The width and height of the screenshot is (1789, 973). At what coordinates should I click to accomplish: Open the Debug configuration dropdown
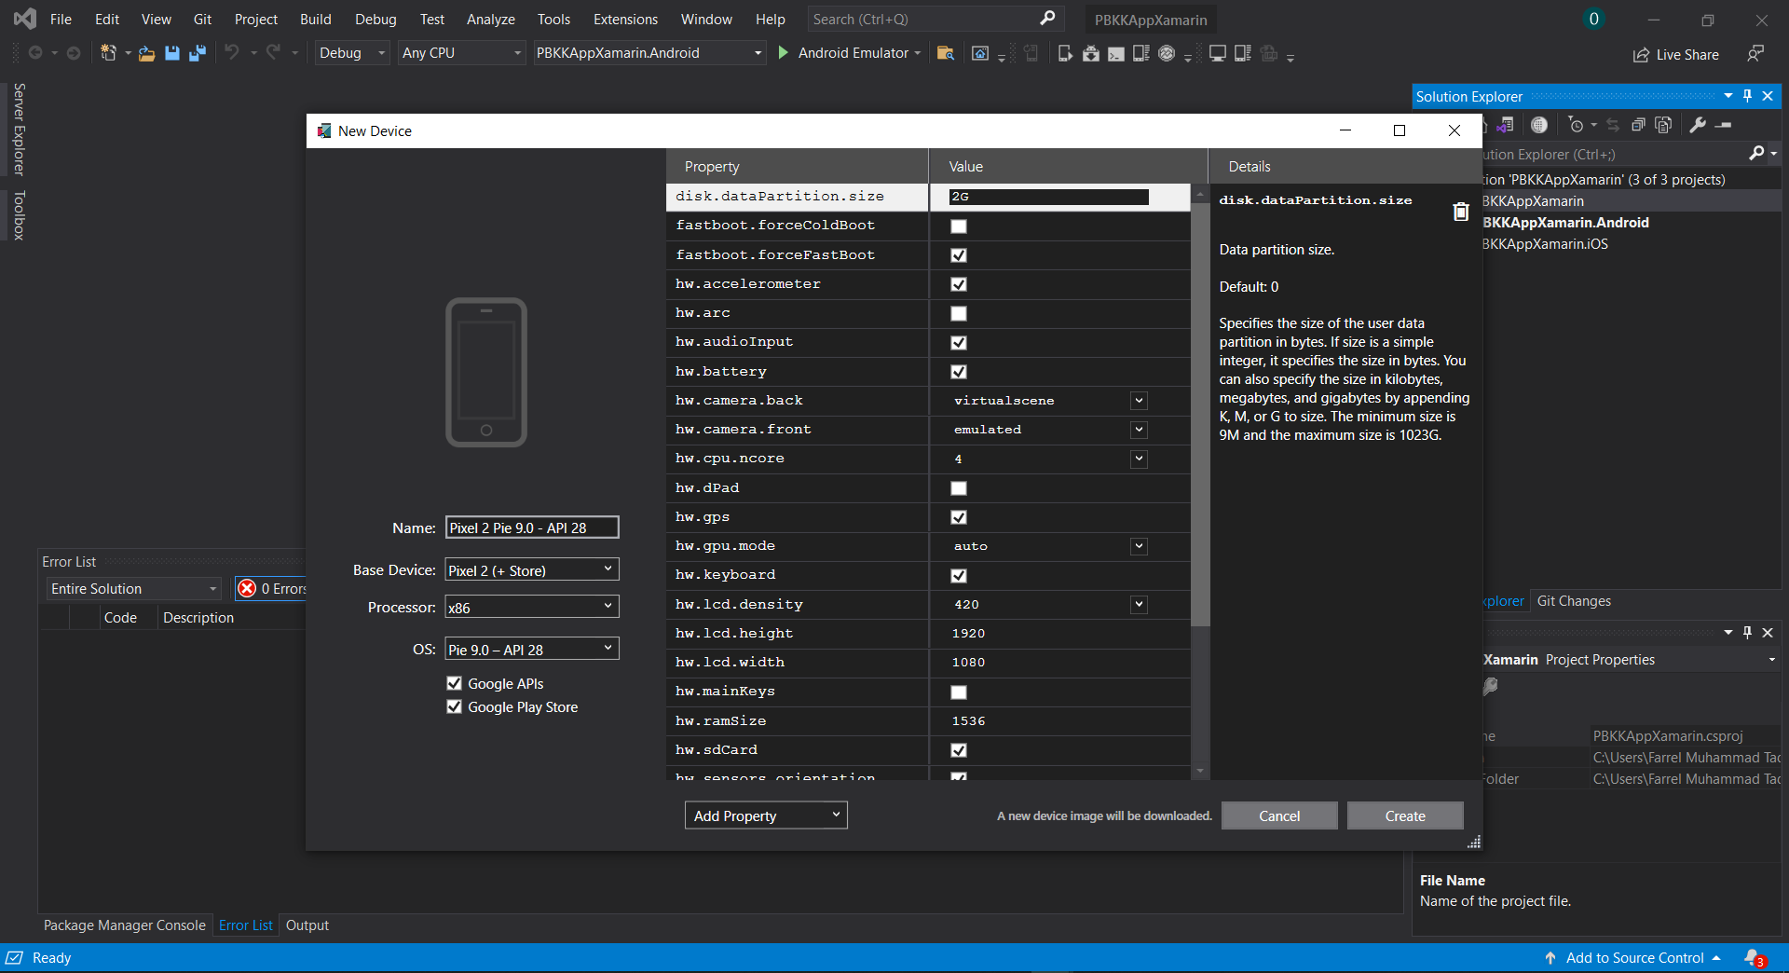(x=352, y=53)
